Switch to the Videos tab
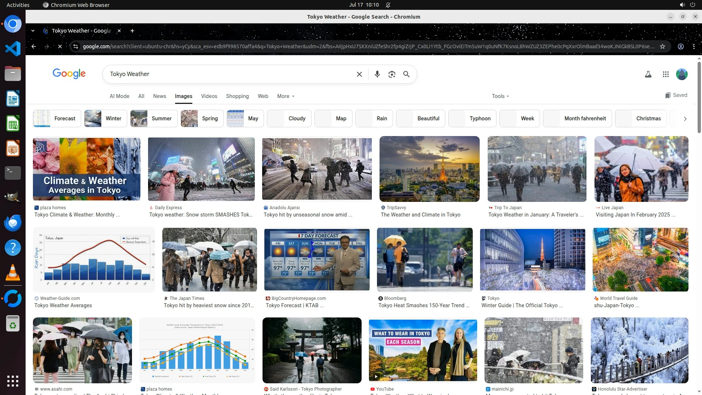Viewport: 702px width, 395px height. pos(209,96)
